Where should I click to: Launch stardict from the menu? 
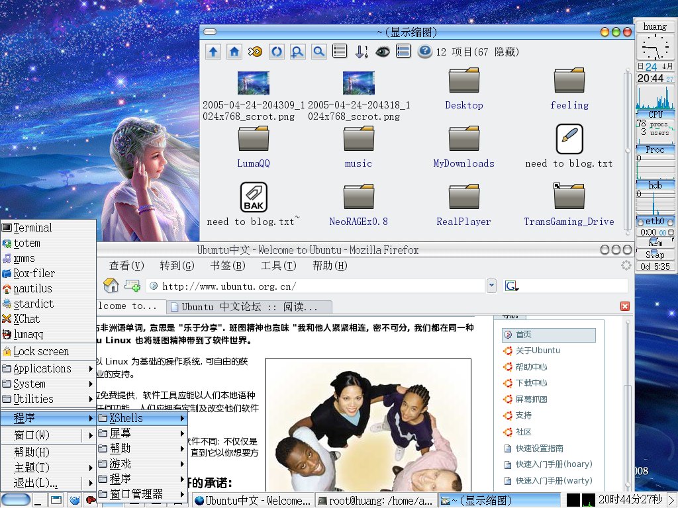pos(48,304)
